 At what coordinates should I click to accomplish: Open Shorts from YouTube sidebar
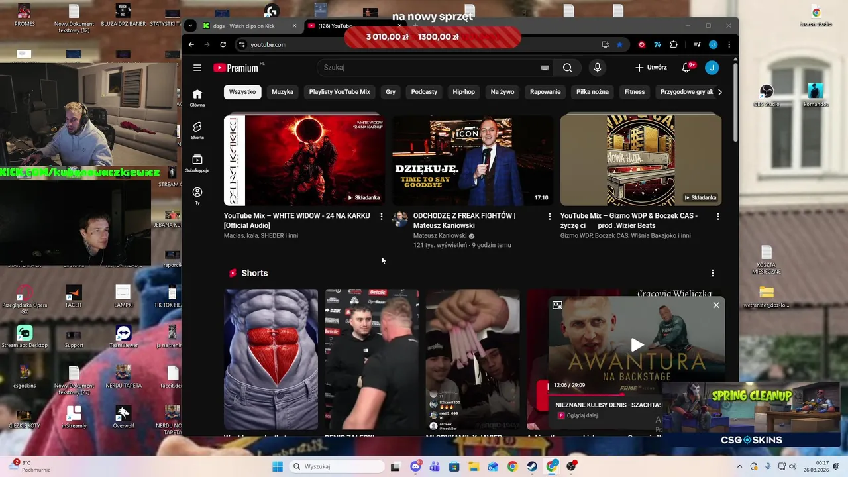tap(197, 131)
